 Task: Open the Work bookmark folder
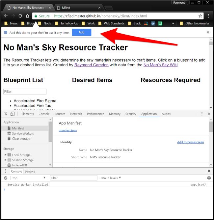[x=89, y=23]
